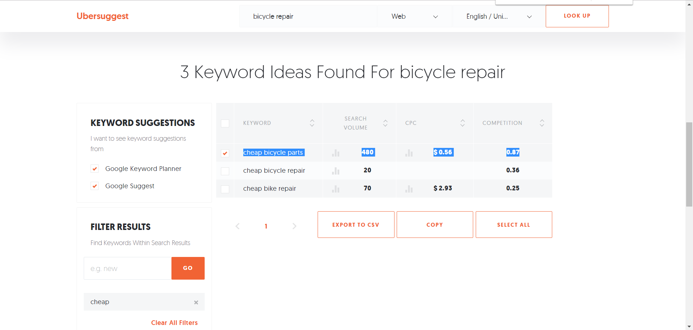This screenshot has width=693, height=330.
Task: Click the page scrollbar thumb
Action: tap(689, 164)
